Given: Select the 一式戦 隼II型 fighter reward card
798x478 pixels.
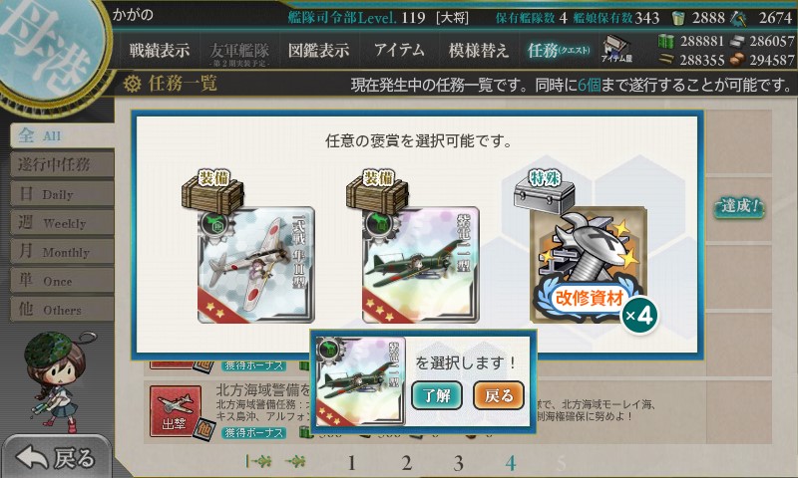Looking at the screenshot, I should click(256, 264).
